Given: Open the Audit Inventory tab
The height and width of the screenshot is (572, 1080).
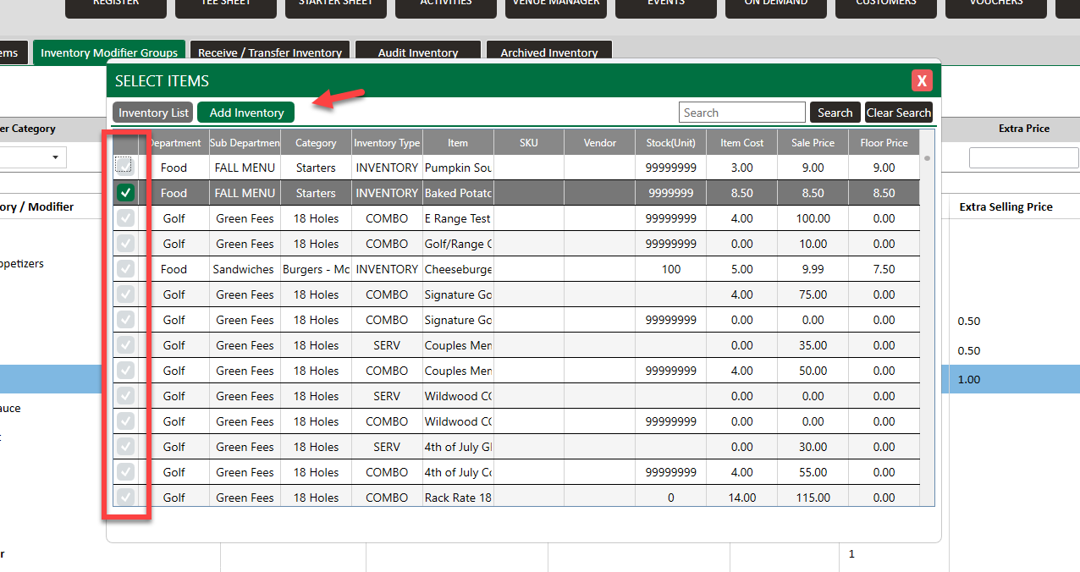Looking at the screenshot, I should [418, 52].
